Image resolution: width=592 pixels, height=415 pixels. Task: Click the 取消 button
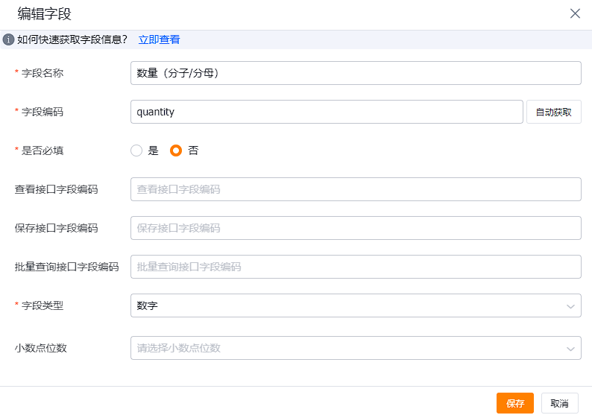click(x=559, y=403)
